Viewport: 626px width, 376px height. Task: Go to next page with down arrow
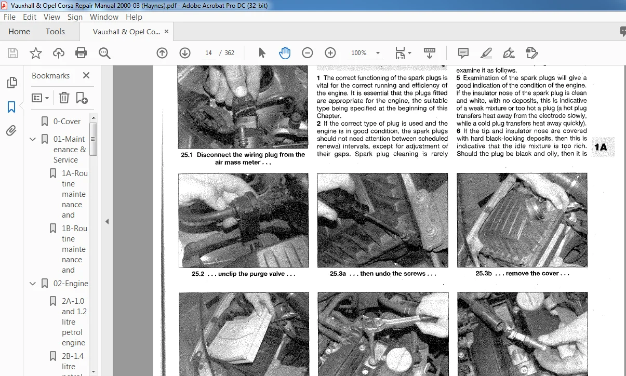[185, 53]
